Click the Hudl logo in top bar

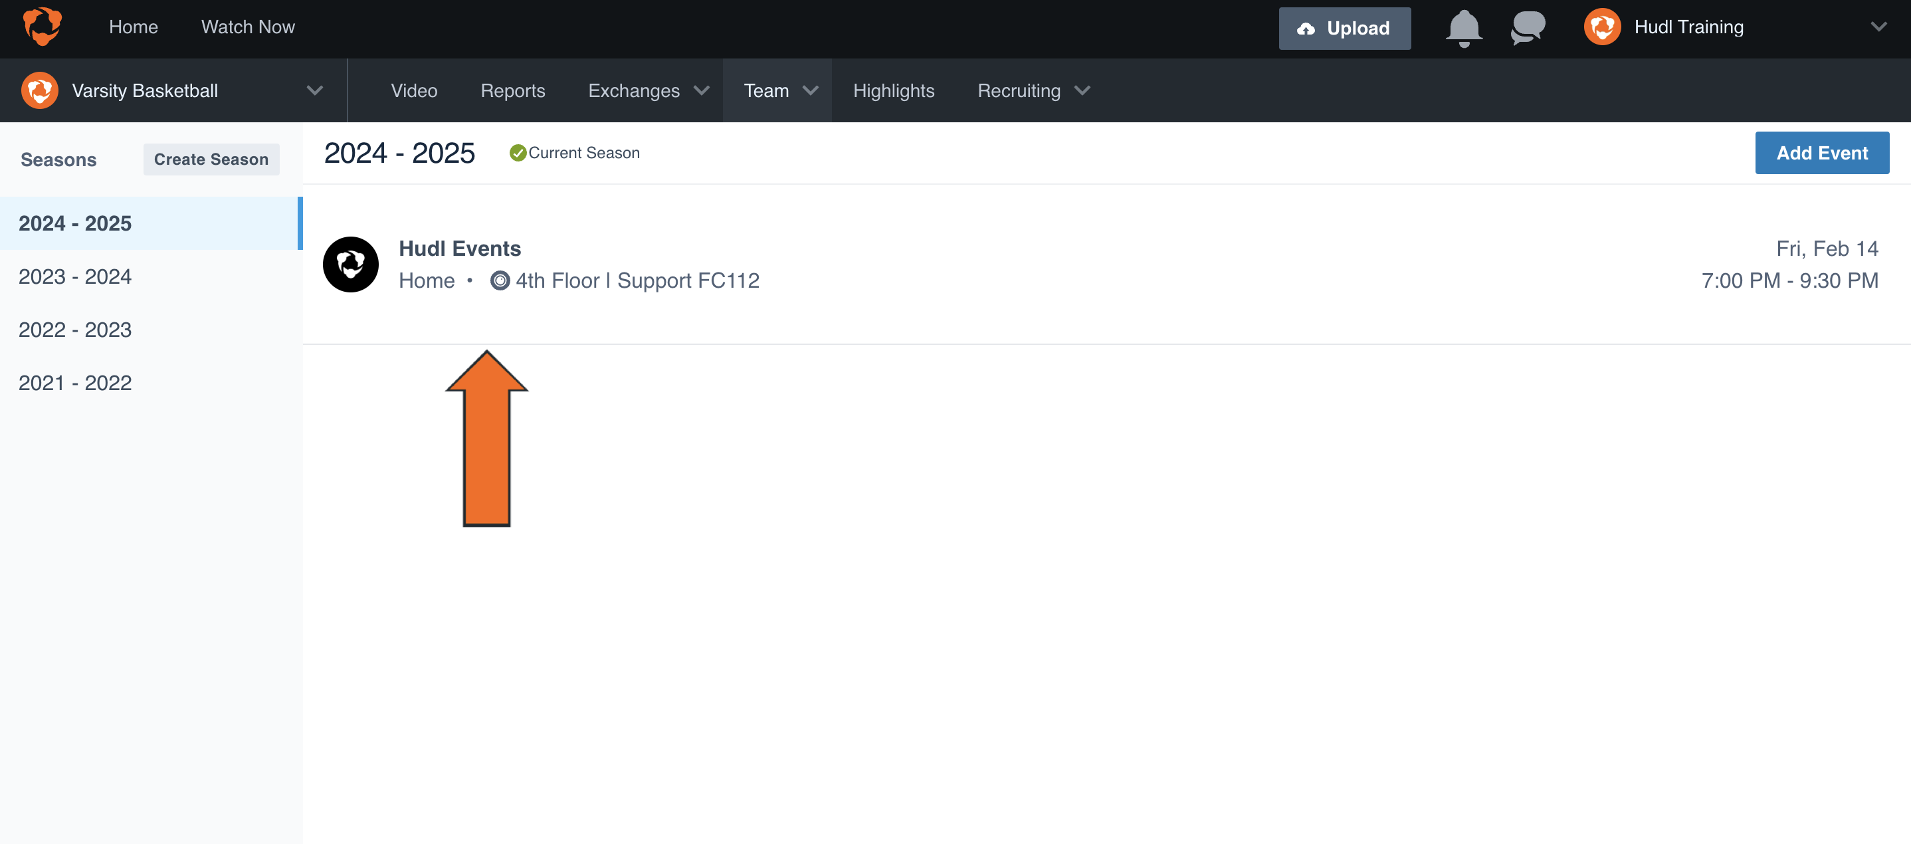(43, 27)
